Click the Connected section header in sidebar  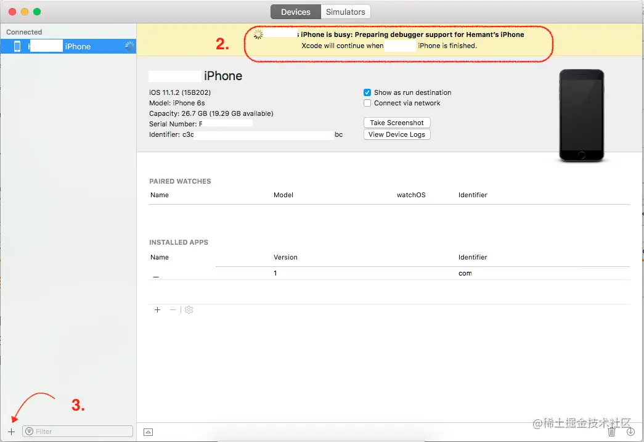tap(24, 32)
